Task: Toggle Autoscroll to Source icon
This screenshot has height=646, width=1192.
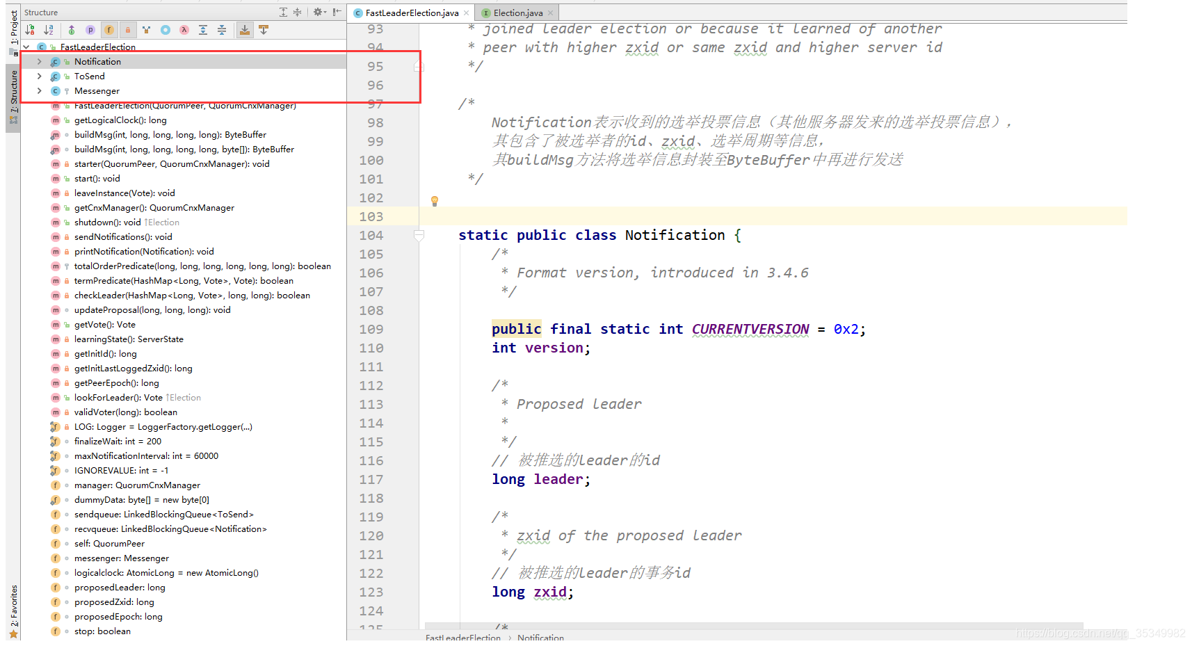Action: pos(245,30)
